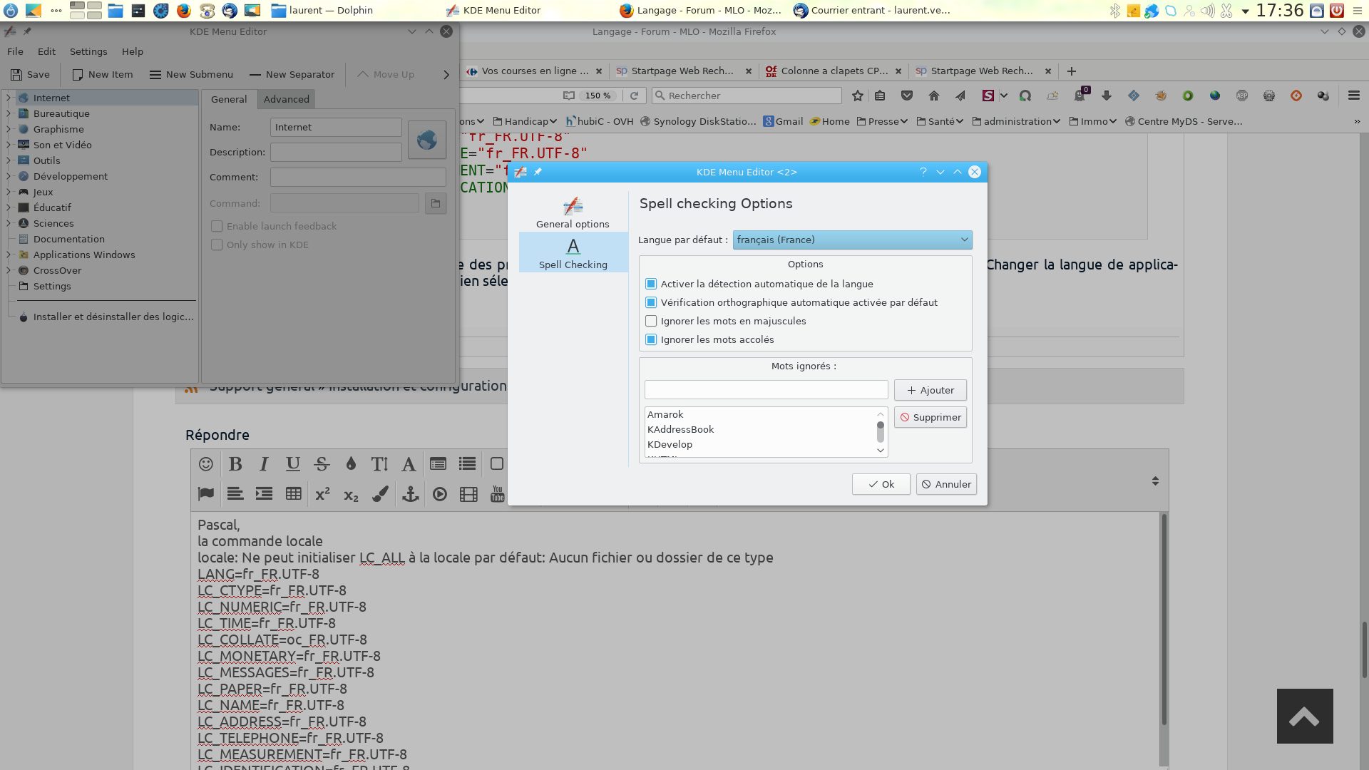The height and width of the screenshot is (770, 1369).
Task: Cancel dialog with Annuler button
Action: coord(946,484)
